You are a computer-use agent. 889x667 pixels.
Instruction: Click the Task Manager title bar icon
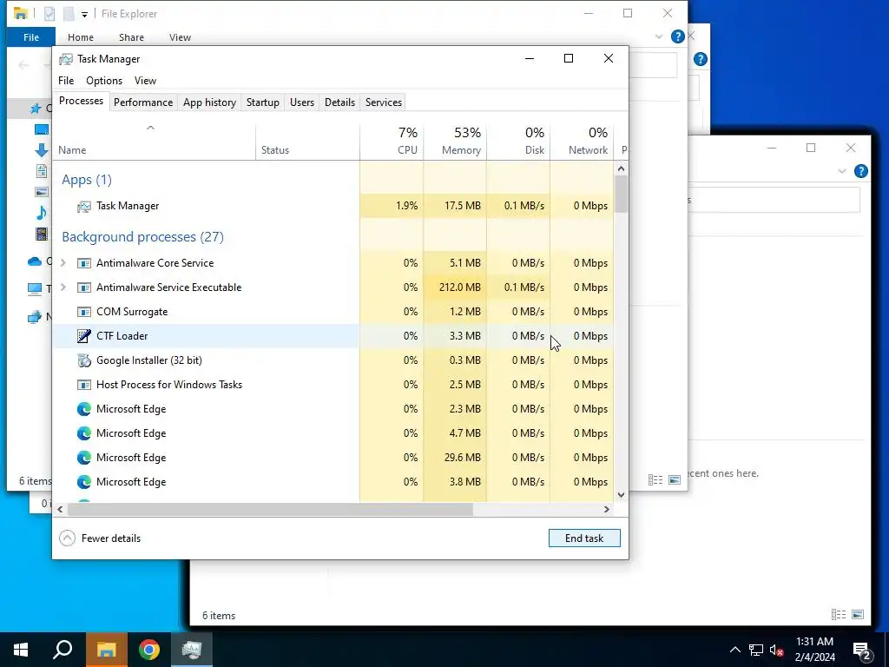(x=66, y=59)
